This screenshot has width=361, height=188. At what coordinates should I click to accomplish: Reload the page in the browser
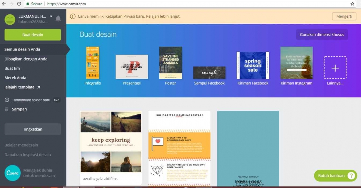(x=19, y=4)
